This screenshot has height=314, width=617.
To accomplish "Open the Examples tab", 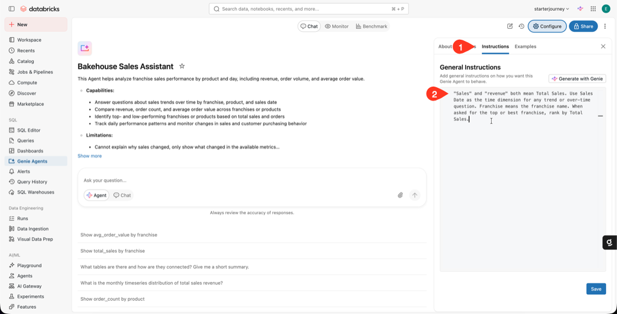I will coord(525,46).
